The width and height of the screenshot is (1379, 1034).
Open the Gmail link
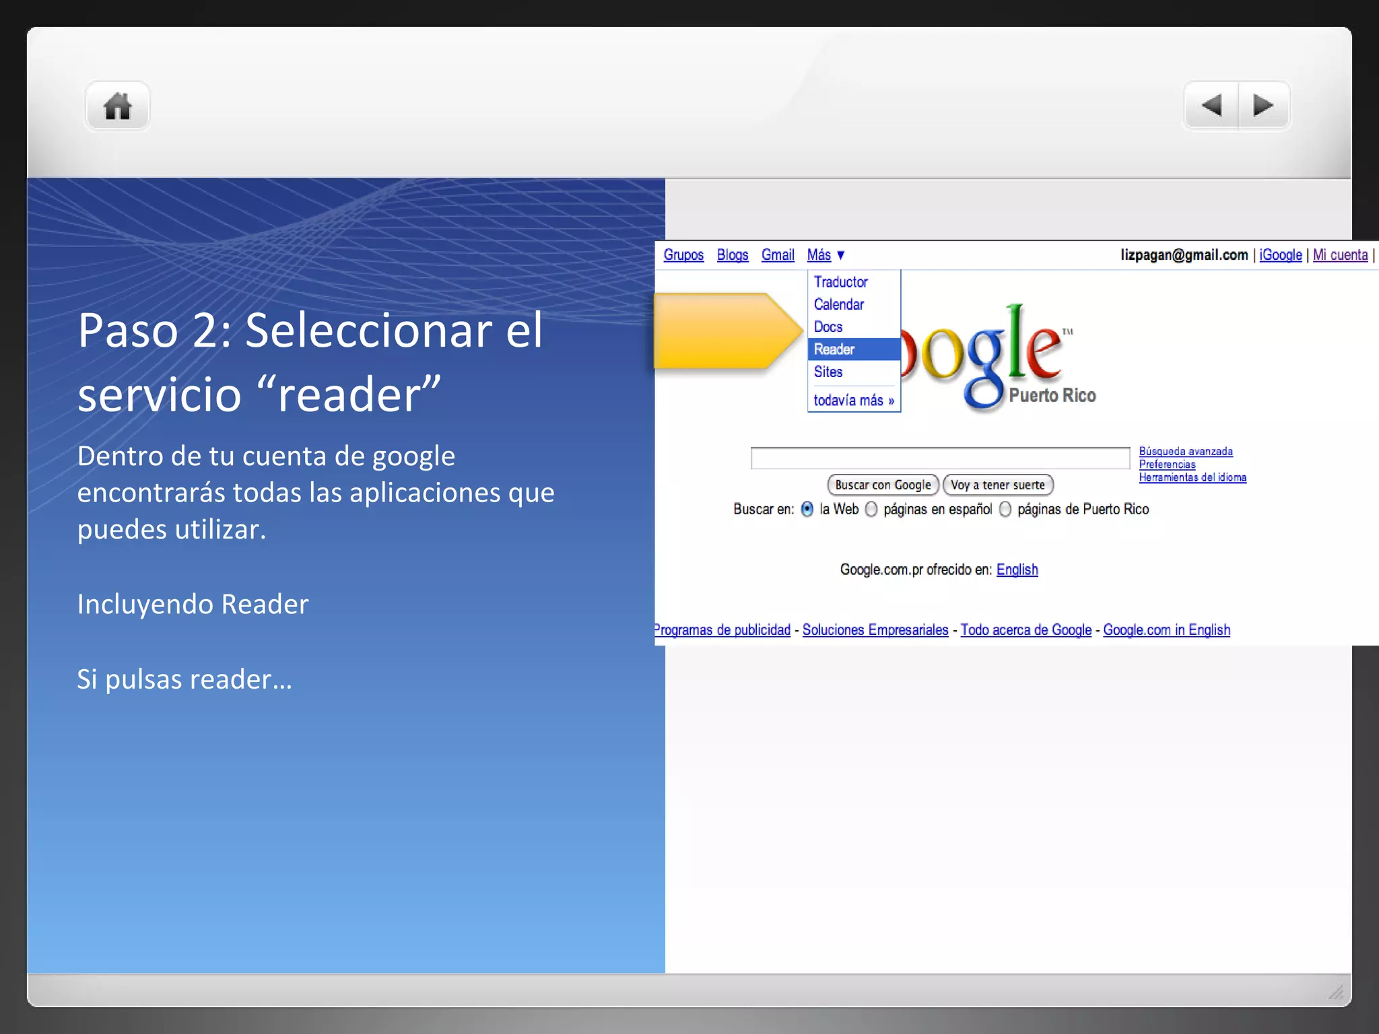click(x=778, y=255)
